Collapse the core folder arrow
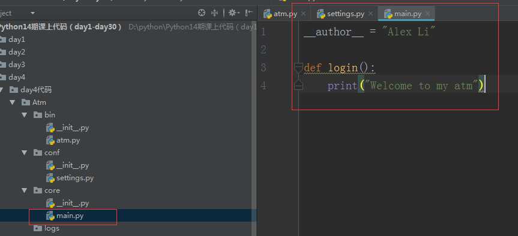 pos(25,190)
